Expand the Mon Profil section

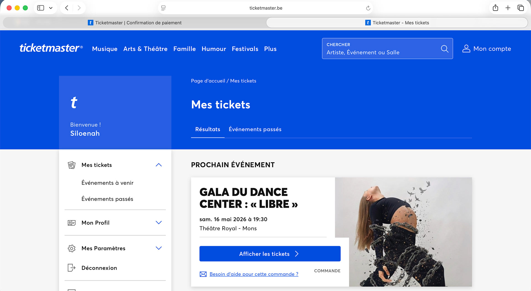click(158, 223)
